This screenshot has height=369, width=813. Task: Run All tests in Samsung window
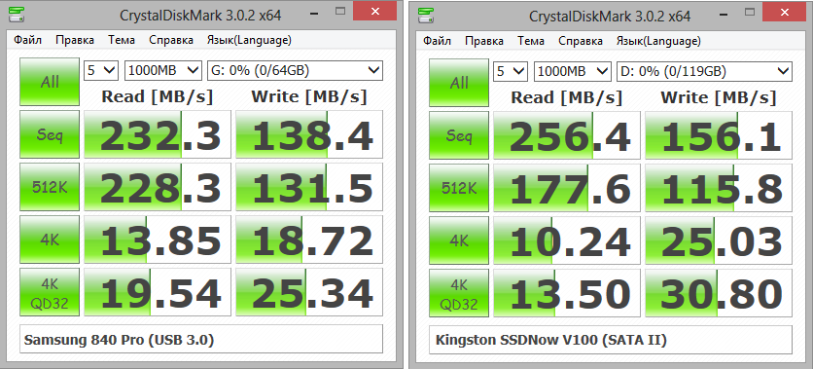tap(50, 82)
